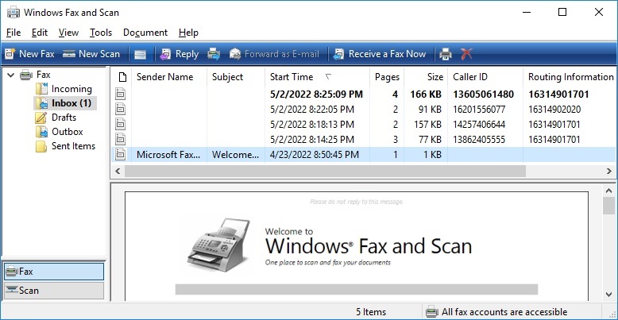Click the Print icon in the toolbar
Image resolution: width=618 pixels, height=320 pixels.
[446, 54]
